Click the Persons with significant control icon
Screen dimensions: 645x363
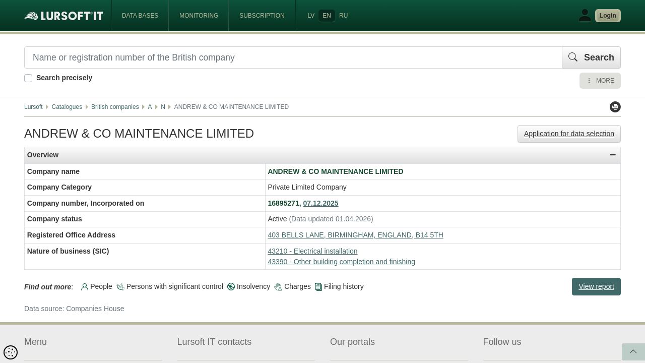[120, 287]
